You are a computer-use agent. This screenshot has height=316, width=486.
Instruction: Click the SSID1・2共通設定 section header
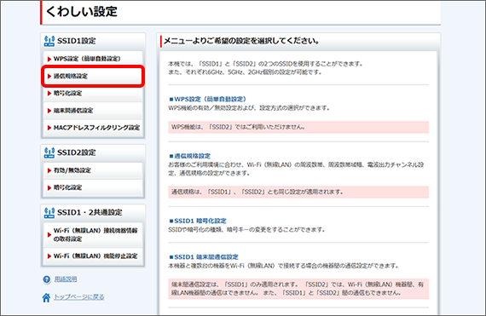93,212
